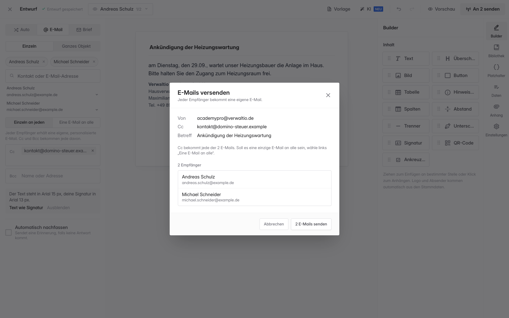Open the Anhang paperclip icon
Image resolution: width=509 pixels, height=318 pixels.
point(496,110)
